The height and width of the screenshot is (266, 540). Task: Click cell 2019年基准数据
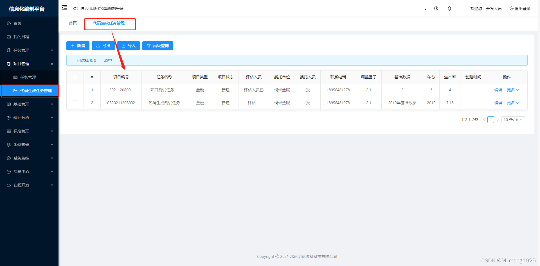coord(402,103)
